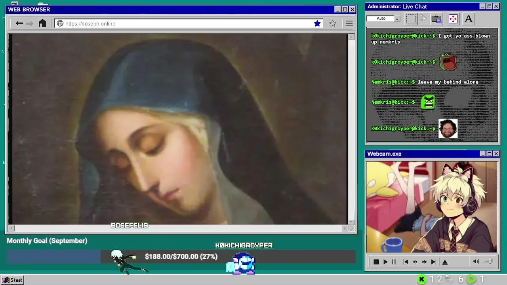Minimize the Webcam.exe window
Viewport: 507px width, 285px height.
482,154
